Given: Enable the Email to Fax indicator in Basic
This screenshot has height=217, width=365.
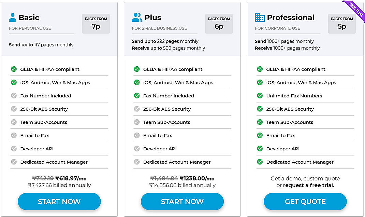Looking at the screenshot, I should pyautogui.click(x=14, y=135).
